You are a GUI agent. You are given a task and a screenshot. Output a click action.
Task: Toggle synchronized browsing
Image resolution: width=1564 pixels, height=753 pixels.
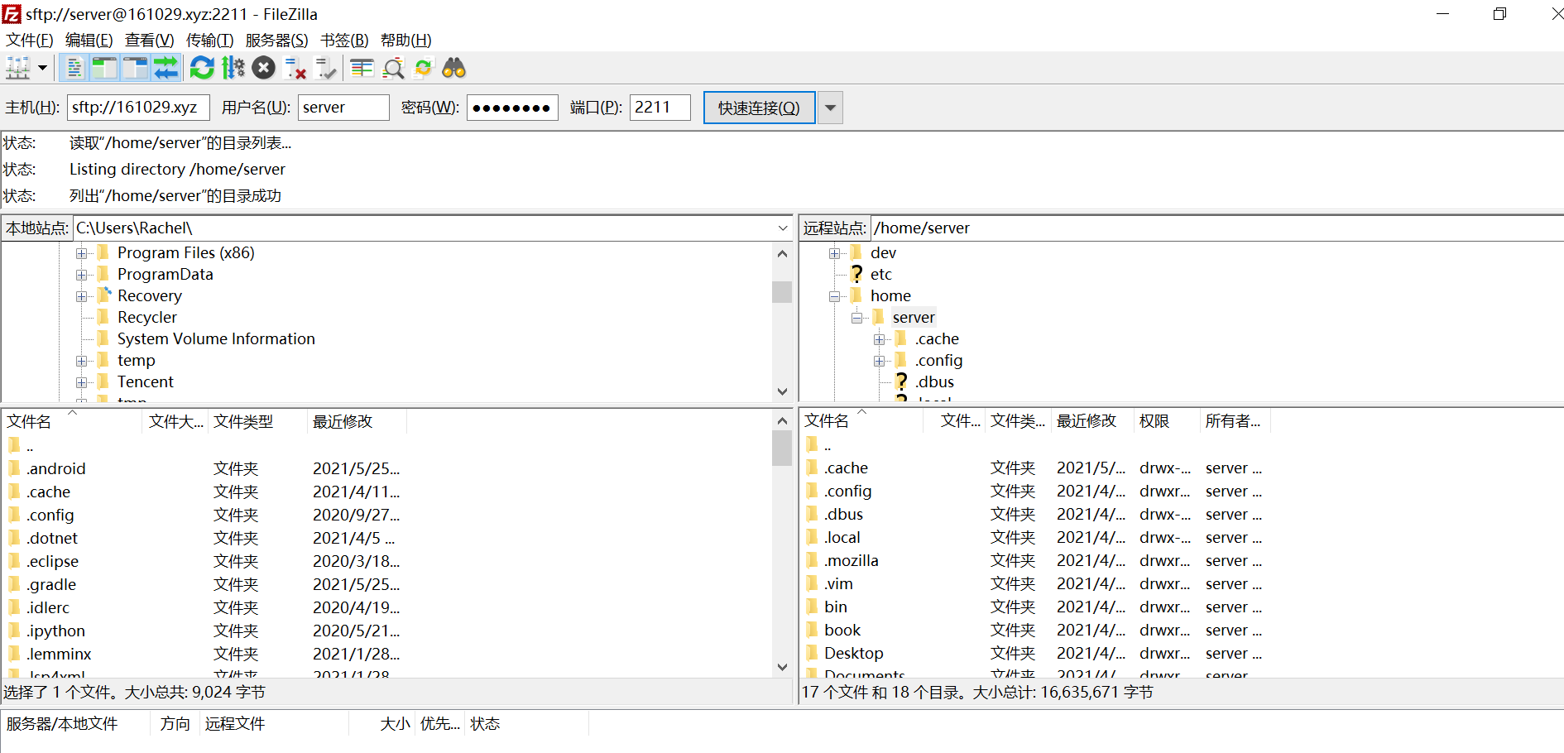(x=424, y=68)
